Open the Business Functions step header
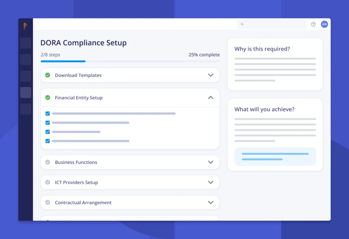This screenshot has width=349, height=239. pos(130,162)
